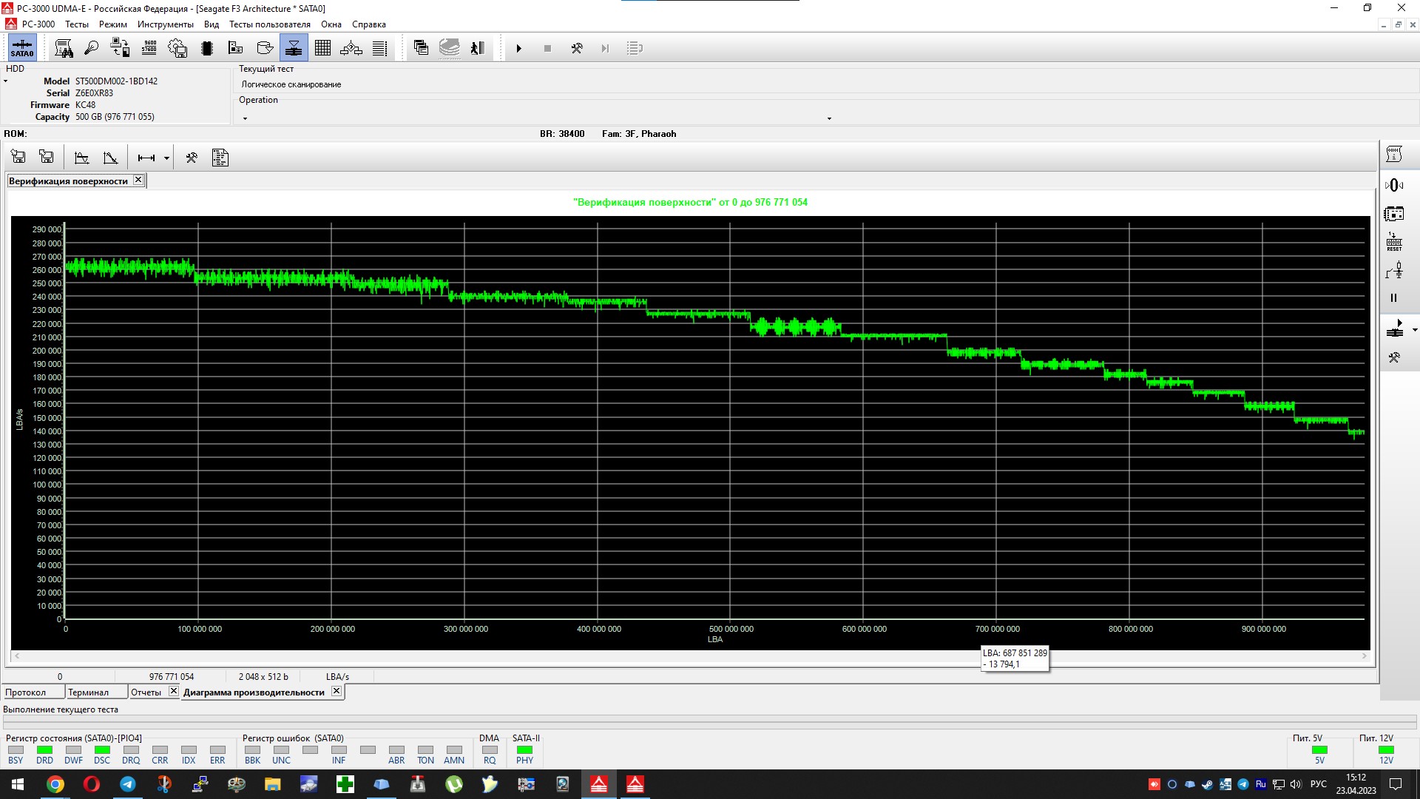Open the Operation dropdown arrow on the right
Image resolution: width=1420 pixels, height=799 pixels.
coord(829,118)
